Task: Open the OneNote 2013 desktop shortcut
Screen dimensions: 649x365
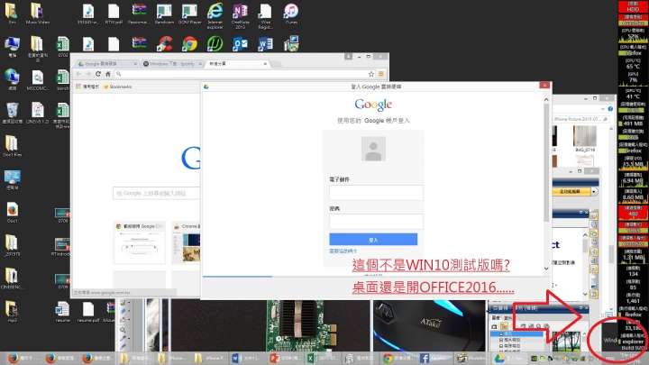Action: [240, 15]
